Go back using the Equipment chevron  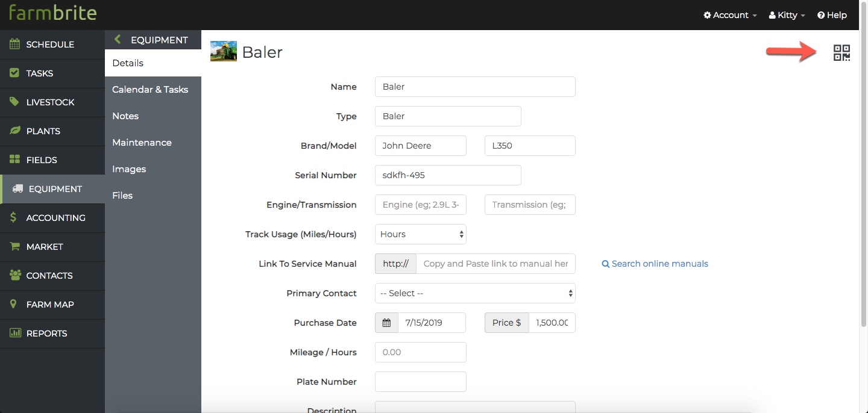(118, 40)
